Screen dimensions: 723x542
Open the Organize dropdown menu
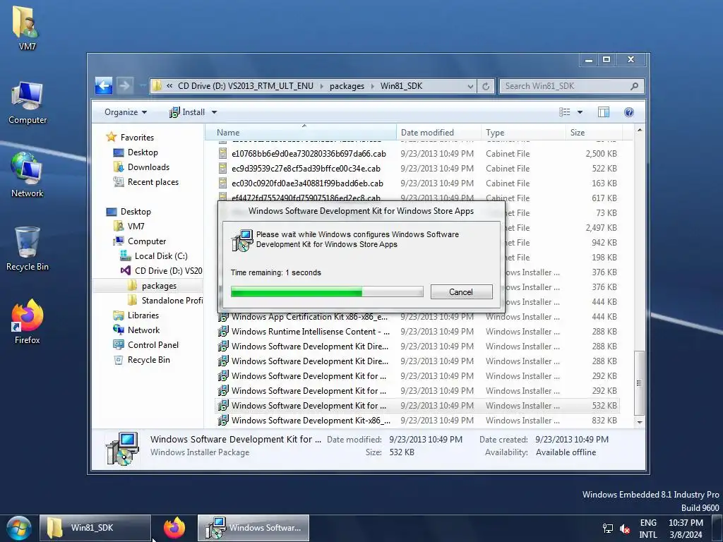click(126, 112)
